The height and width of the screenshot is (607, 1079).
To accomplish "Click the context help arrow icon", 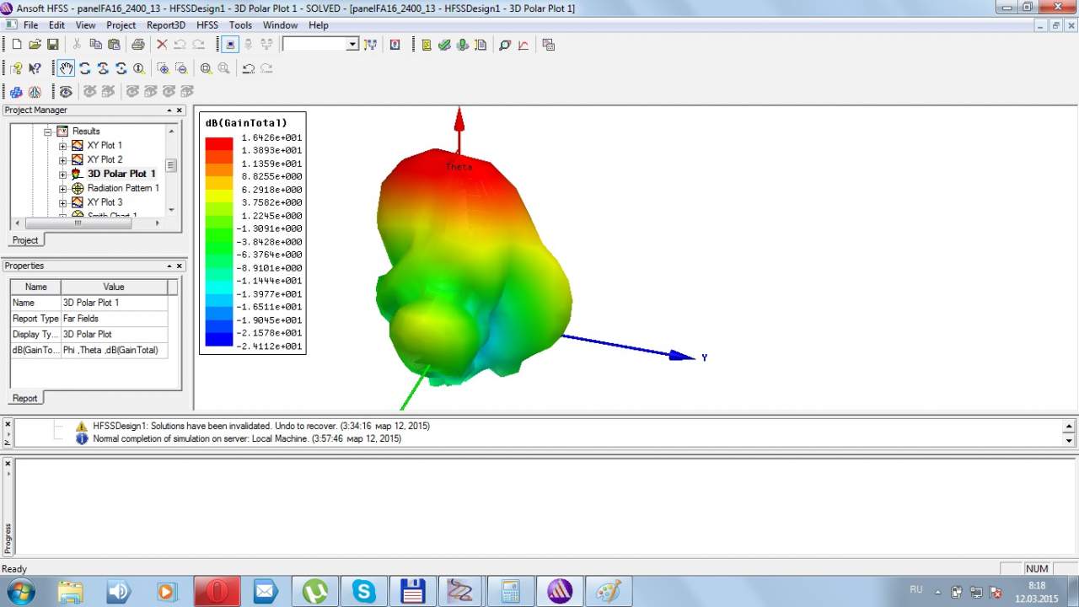I will [x=35, y=68].
